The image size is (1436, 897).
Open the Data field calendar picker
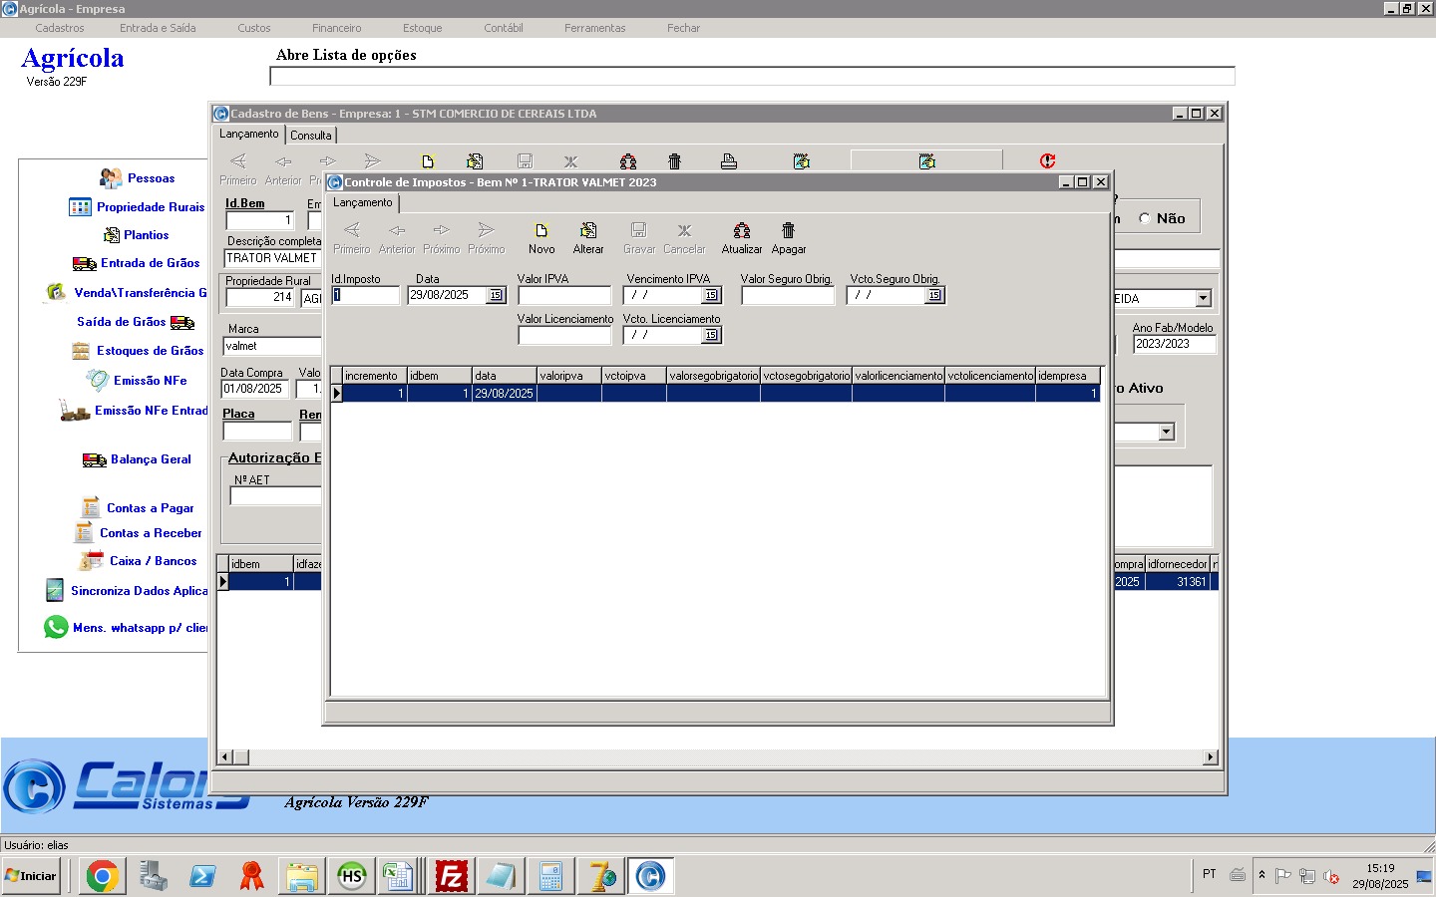coord(496,295)
